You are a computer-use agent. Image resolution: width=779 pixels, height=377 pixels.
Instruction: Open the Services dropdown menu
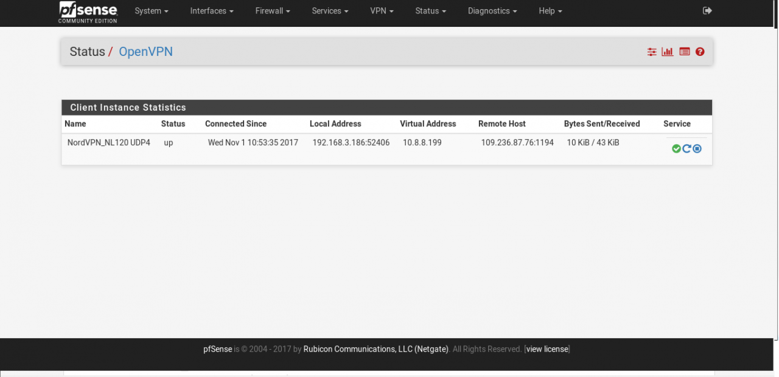click(330, 11)
